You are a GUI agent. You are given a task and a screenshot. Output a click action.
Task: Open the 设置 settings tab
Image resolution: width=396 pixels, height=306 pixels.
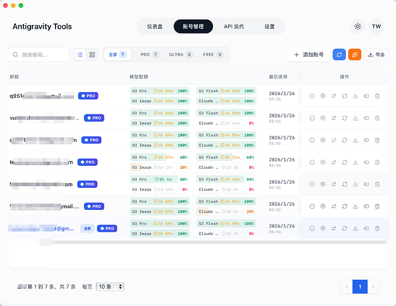[269, 26]
